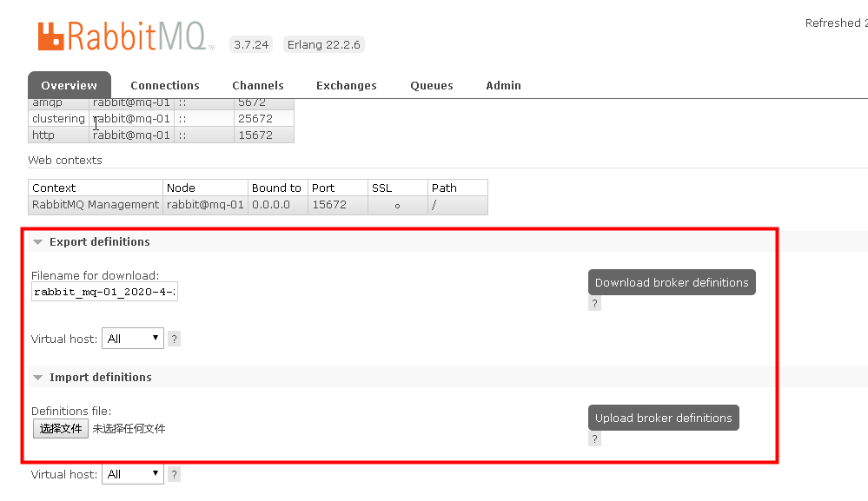This screenshot has width=868, height=501.
Task: Click help icon beside export Virtual host dropdown
Action: coord(174,339)
